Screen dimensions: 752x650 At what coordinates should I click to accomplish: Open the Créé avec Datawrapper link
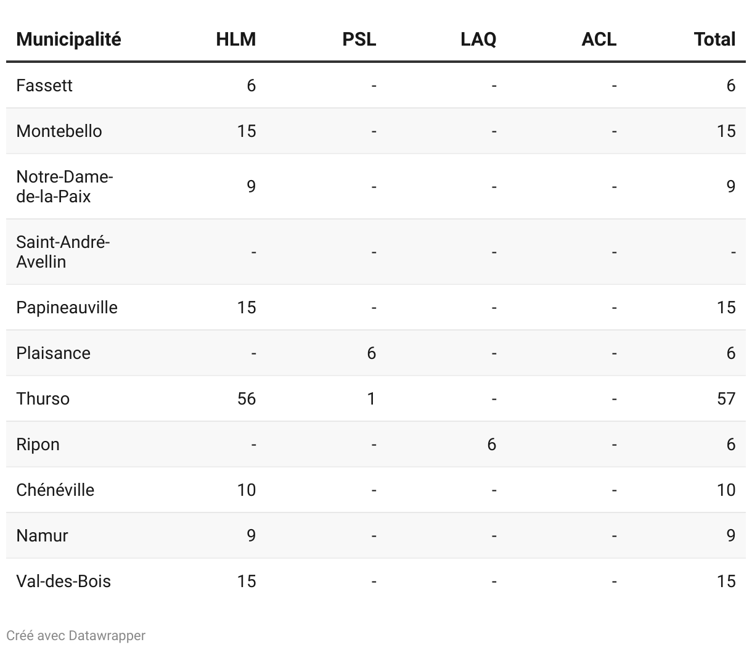(76, 635)
